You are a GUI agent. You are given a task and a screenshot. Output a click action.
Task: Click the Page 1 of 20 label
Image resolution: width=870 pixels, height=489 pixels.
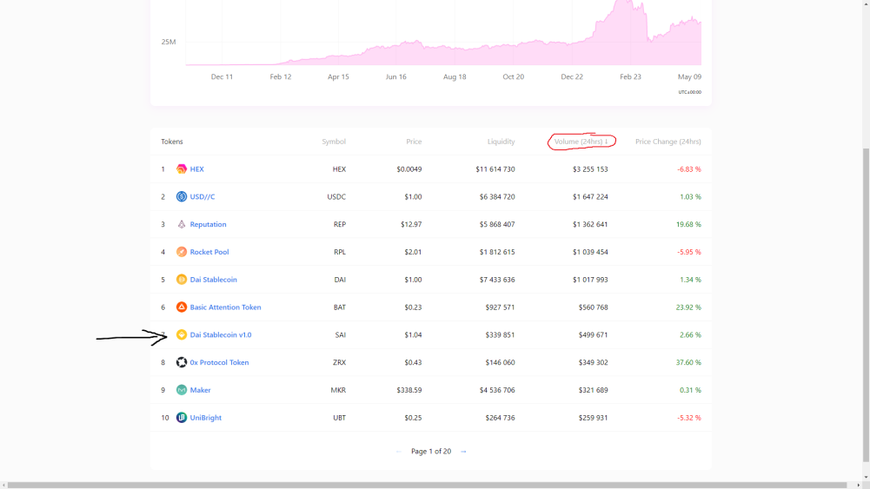[431, 452]
